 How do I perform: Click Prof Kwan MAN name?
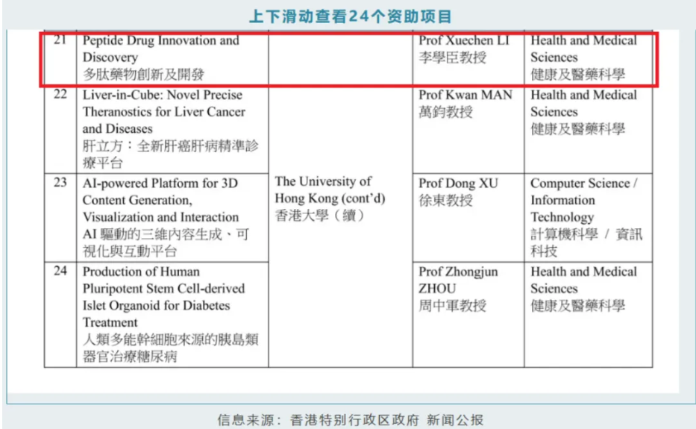point(465,95)
